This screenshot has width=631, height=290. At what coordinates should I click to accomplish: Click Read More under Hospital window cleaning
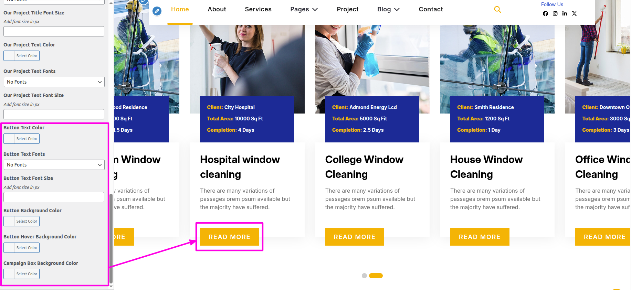pos(230,237)
